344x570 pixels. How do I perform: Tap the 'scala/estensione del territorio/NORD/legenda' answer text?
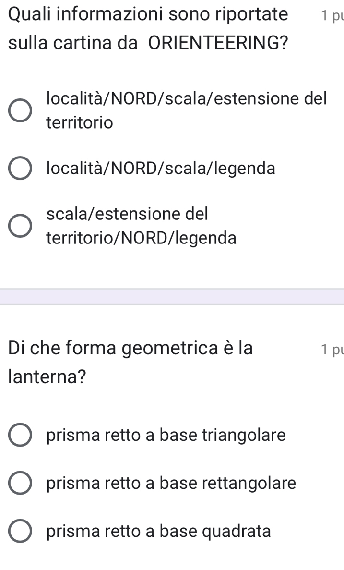click(x=142, y=226)
